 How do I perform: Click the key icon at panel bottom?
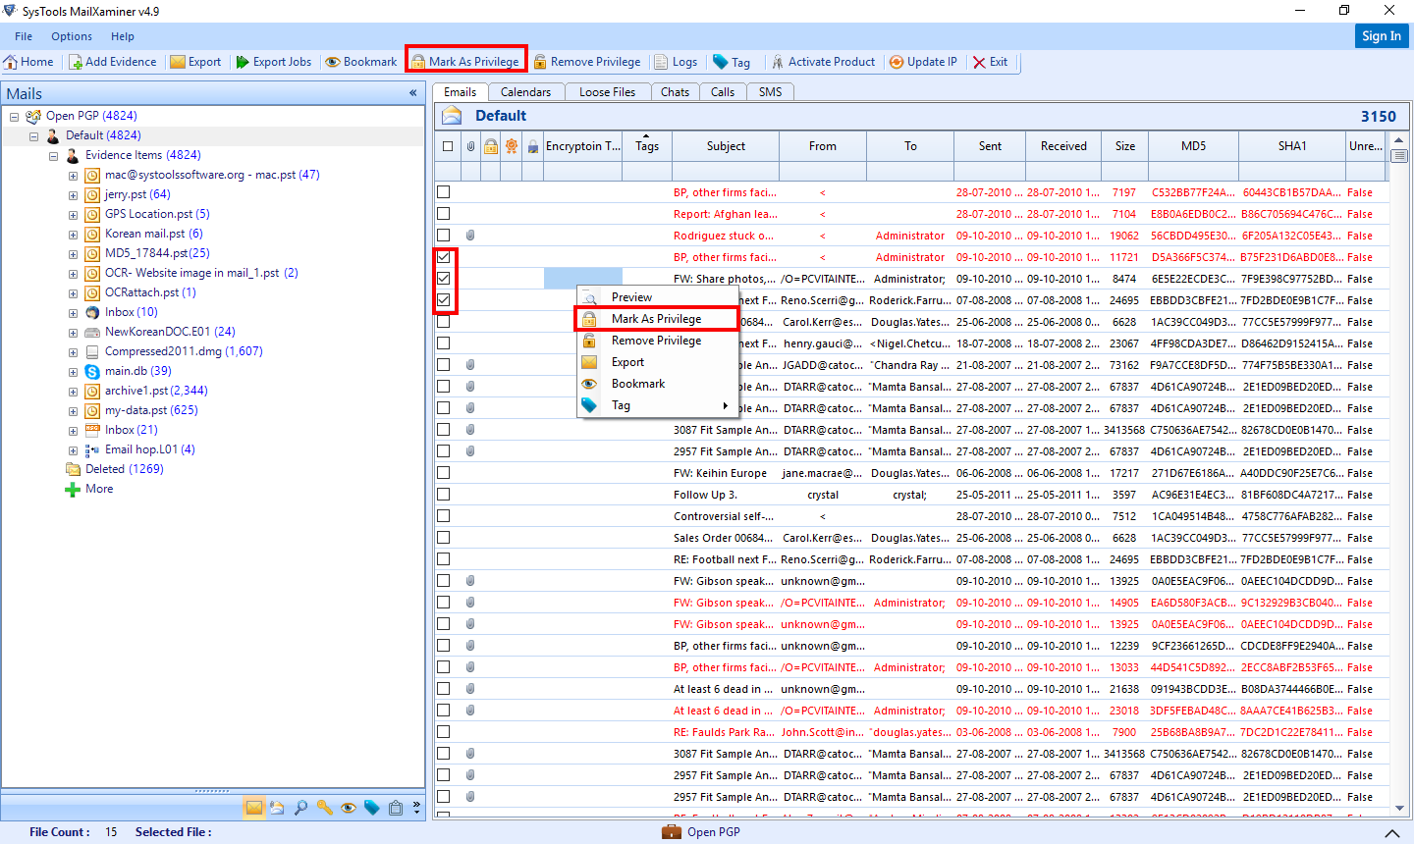tap(324, 808)
